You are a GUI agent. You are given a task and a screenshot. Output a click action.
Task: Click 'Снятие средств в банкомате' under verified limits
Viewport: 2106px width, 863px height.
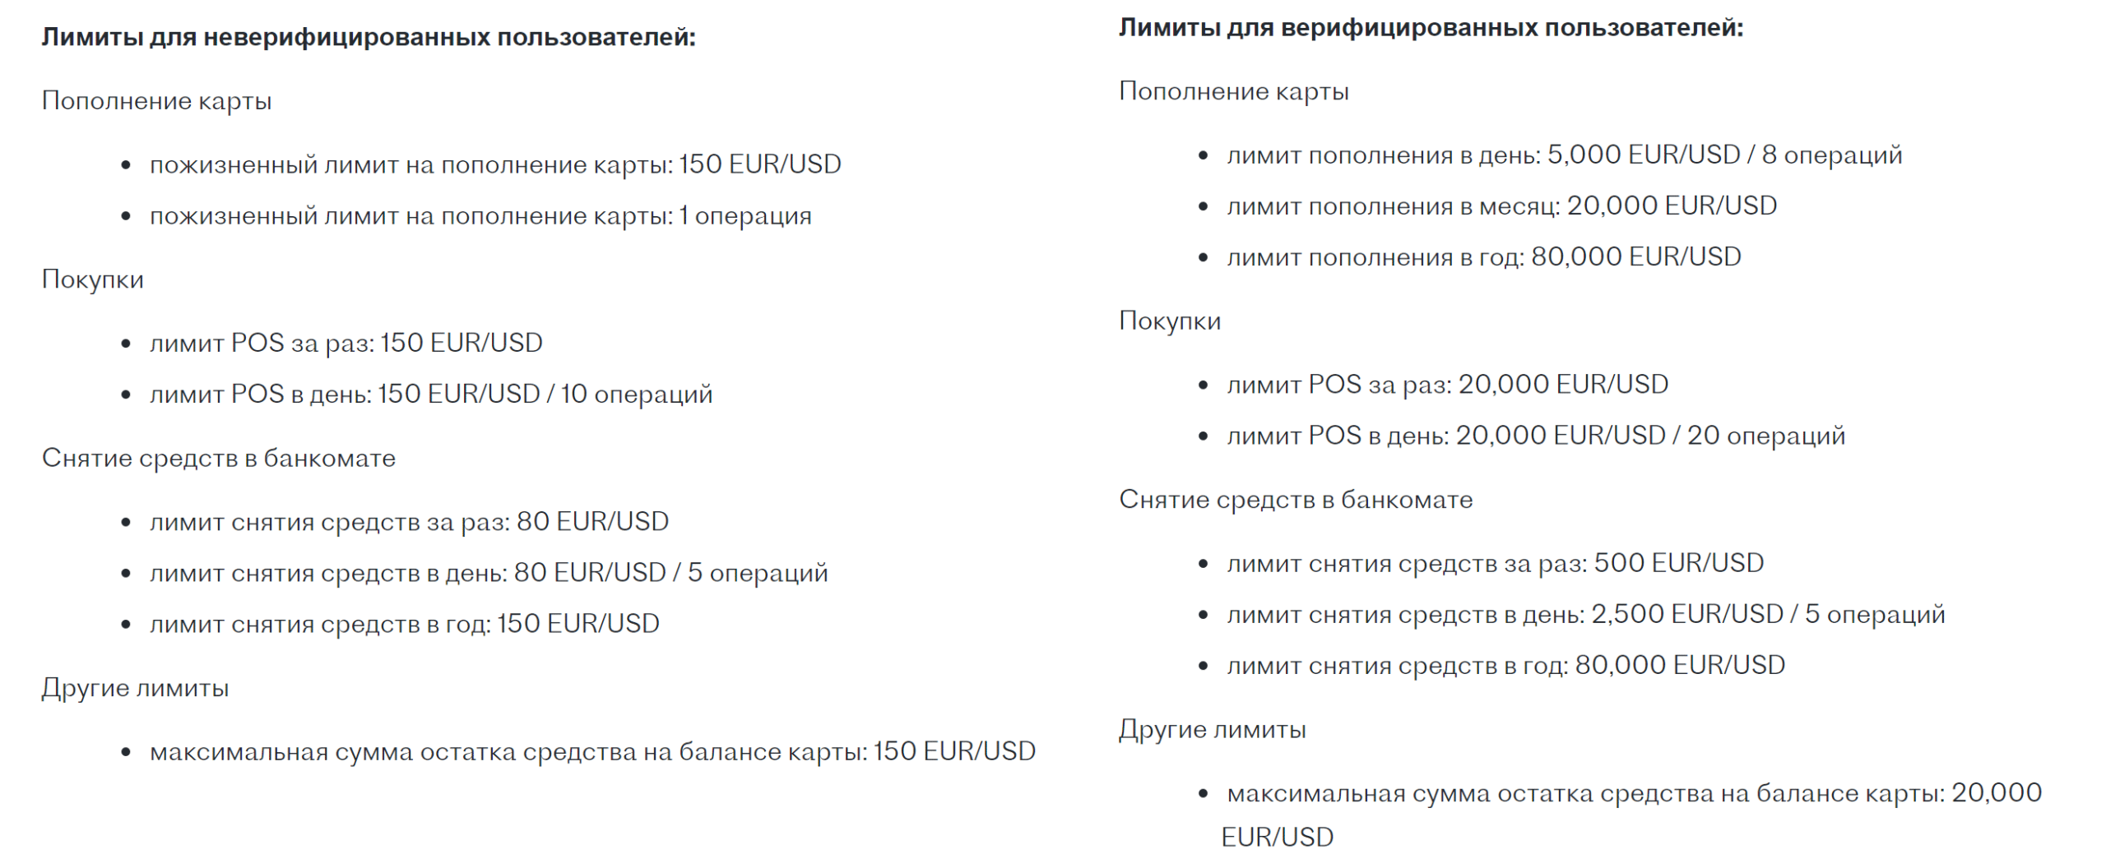[x=1296, y=500]
